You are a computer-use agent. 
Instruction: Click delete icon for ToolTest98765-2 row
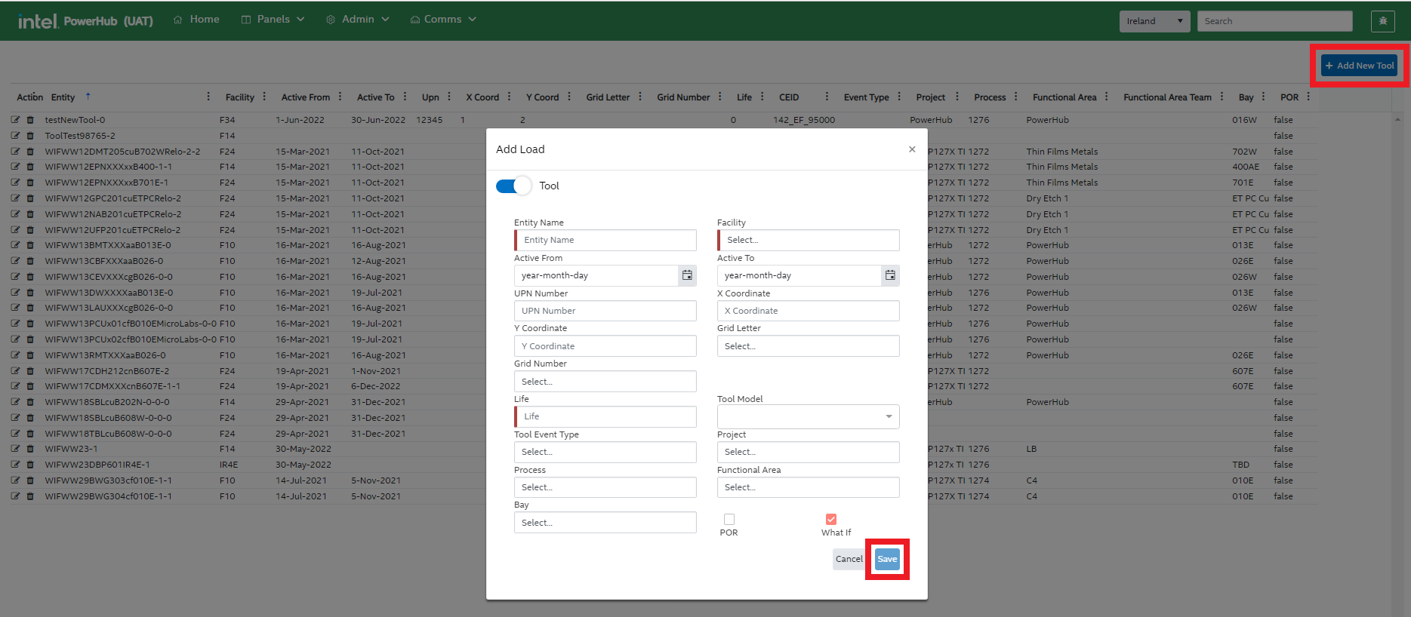pos(30,136)
